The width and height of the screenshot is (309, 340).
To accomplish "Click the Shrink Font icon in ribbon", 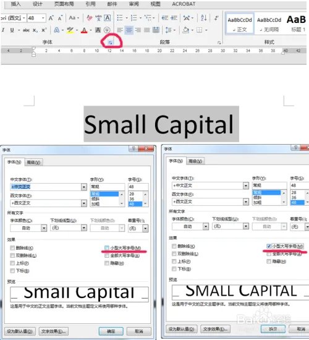I will (x=60, y=18).
